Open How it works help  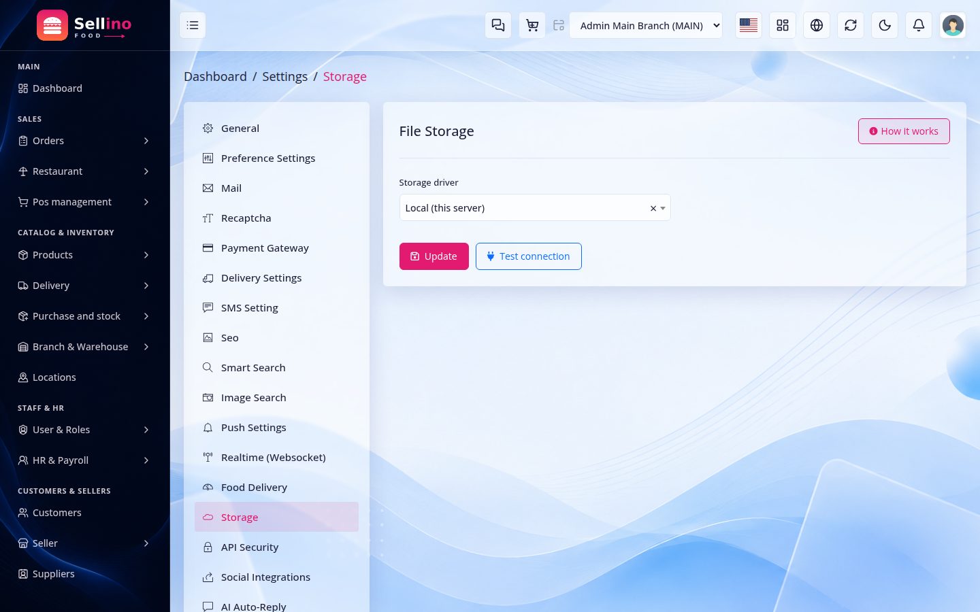click(904, 131)
